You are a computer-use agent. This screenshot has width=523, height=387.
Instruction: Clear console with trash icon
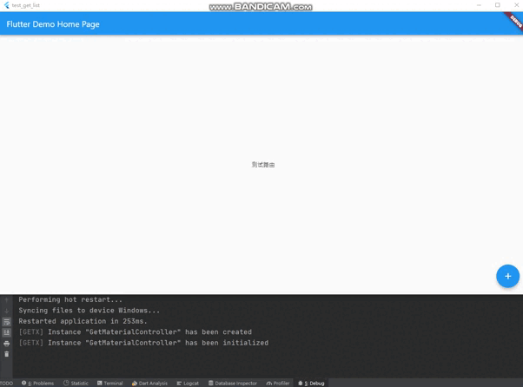[x=6, y=354]
